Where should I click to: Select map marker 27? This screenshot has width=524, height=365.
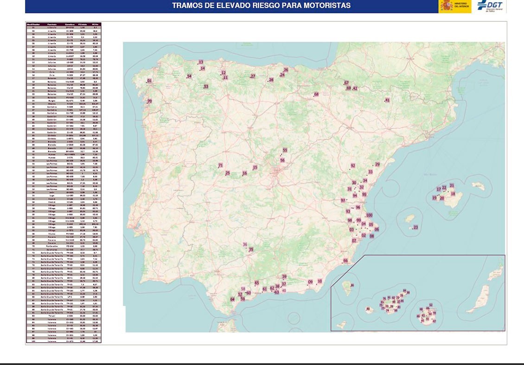(253, 76)
